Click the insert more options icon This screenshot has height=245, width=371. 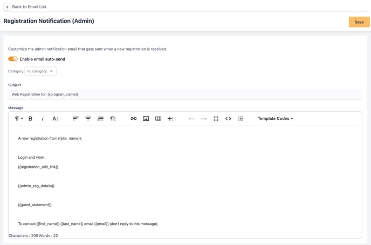pos(170,119)
